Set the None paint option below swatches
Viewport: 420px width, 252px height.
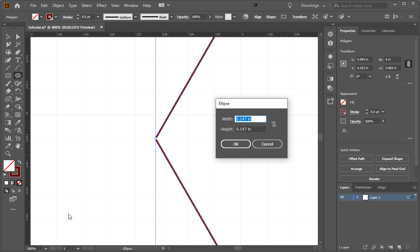point(20,183)
